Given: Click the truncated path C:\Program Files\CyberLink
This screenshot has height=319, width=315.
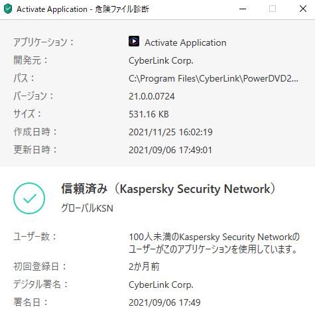Looking at the screenshot, I should [x=214, y=79].
